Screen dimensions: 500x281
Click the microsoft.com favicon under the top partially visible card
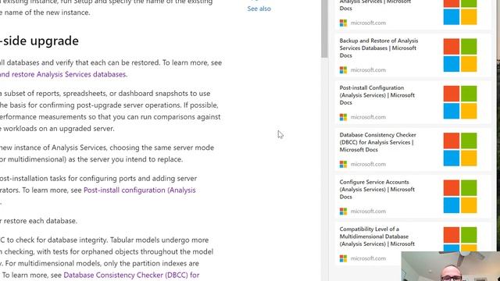(x=343, y=23)
